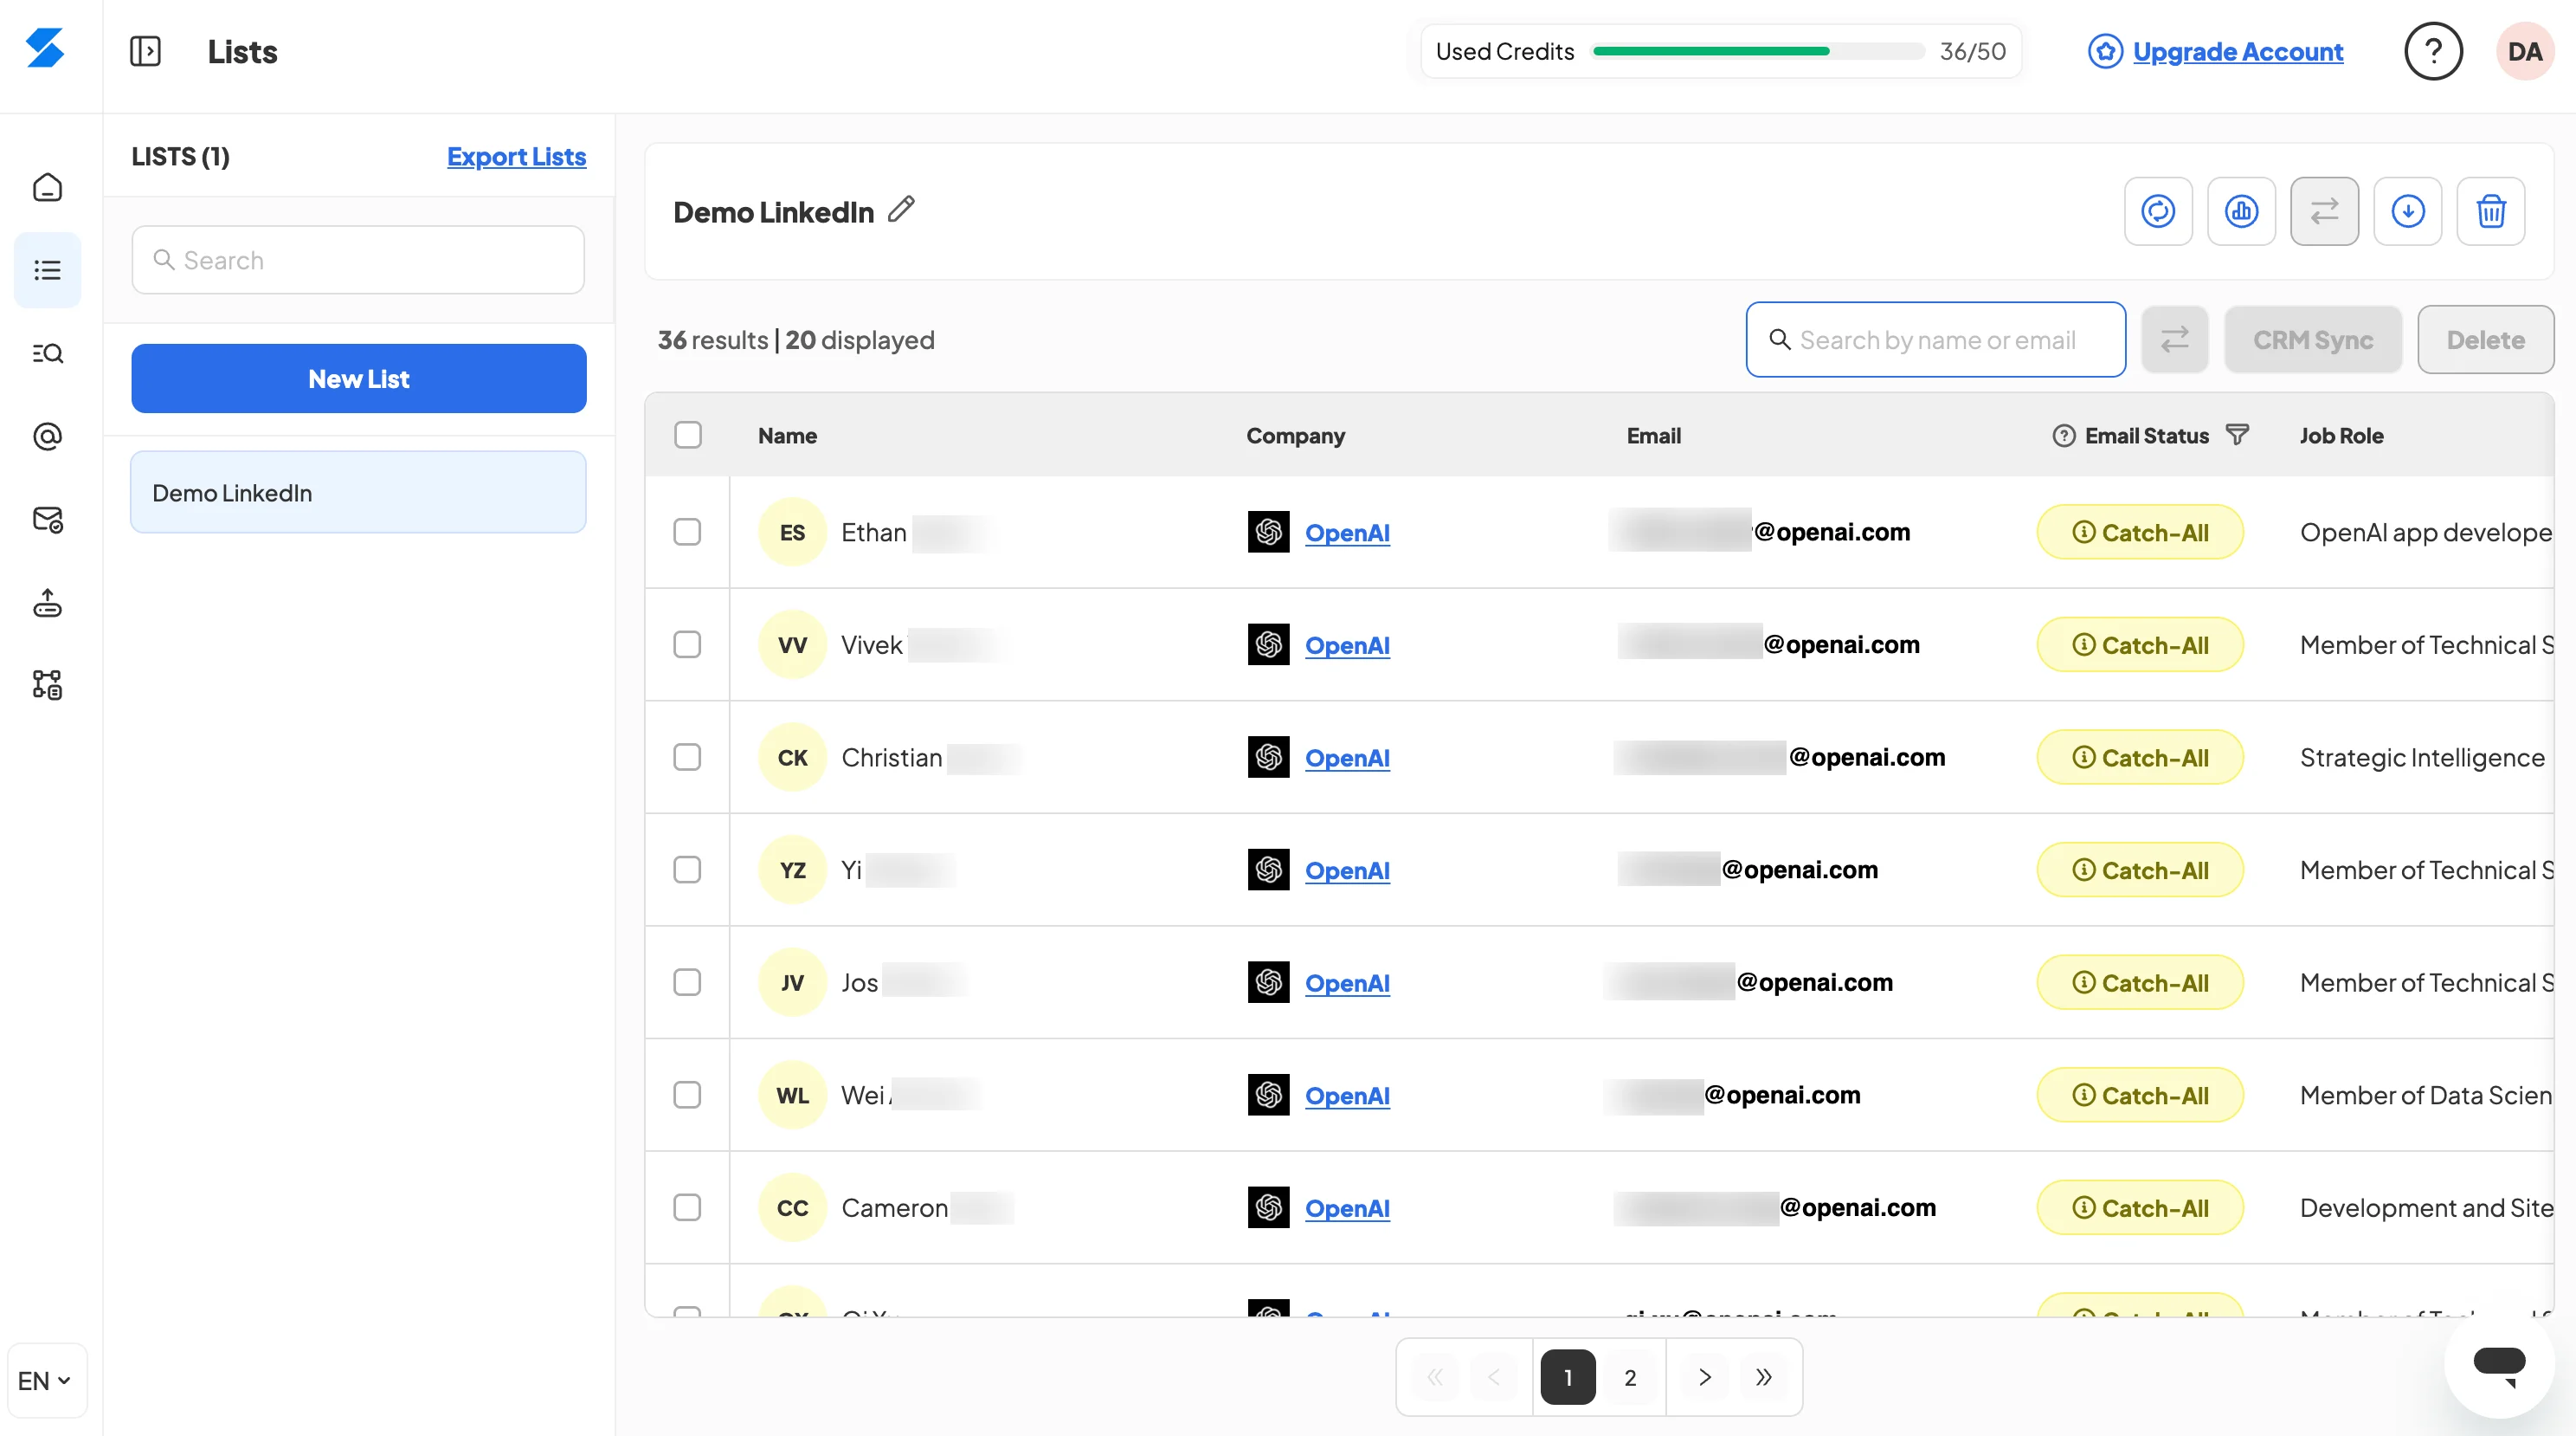Click the pencil icon to rename the list

(901, 209)
